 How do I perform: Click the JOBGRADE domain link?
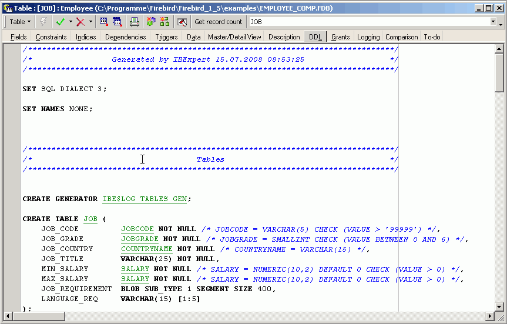click(x=140, y=239)
